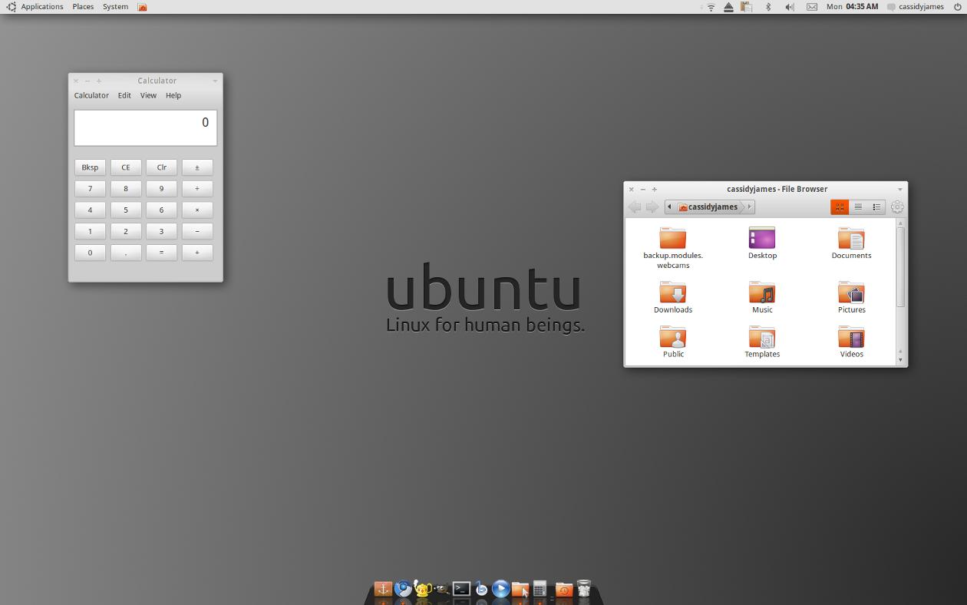Click path bar left scroll arrow
The image size is (967, 605).
coord(669,207)
